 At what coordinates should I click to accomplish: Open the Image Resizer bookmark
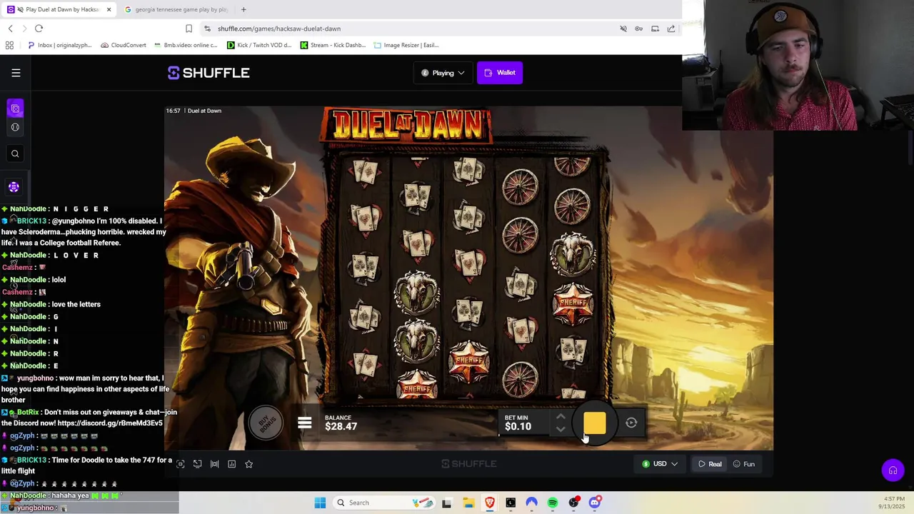[x=406, y=45]
